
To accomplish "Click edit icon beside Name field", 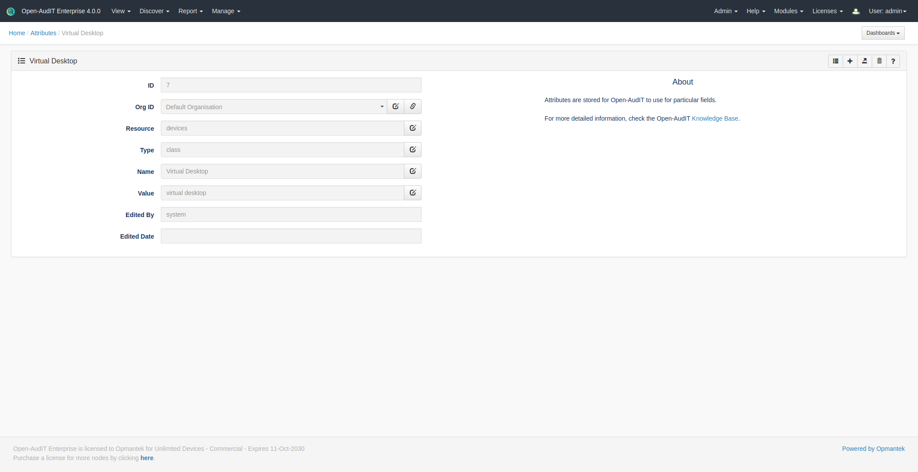I will point(413,171).
